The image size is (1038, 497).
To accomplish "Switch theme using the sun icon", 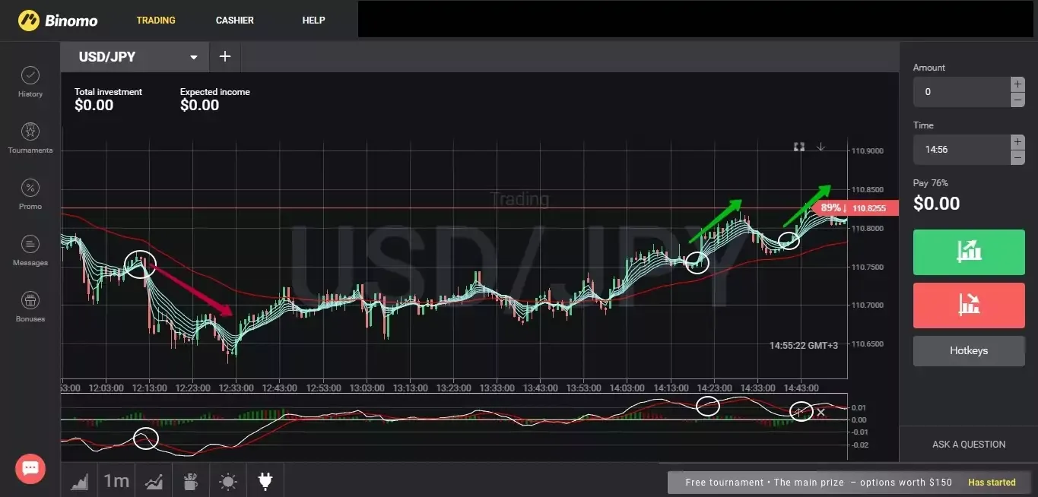I will [228, 480].
